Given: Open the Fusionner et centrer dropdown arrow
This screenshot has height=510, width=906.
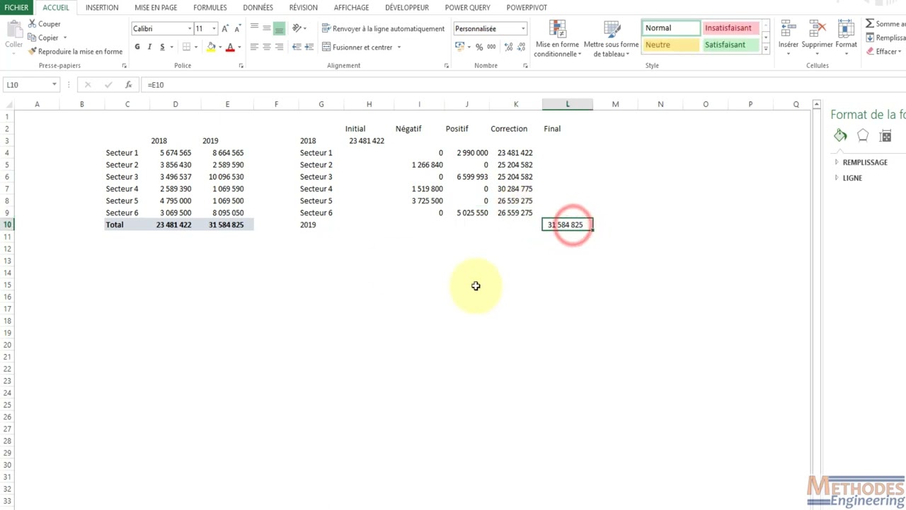Looking at the screenshot, I should point(398,47).
